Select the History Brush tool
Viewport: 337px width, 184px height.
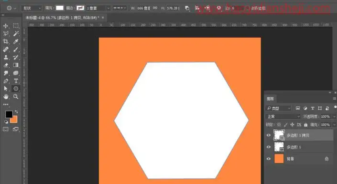[x=16, y=57]
